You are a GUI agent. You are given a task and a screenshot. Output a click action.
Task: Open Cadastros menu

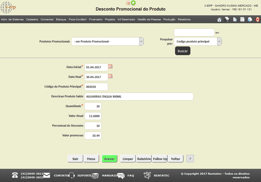tap(32, 20)
